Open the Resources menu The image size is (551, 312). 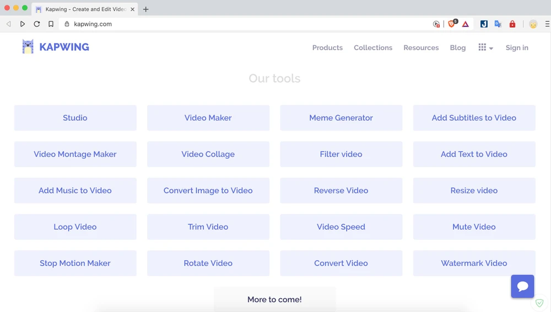click(421, 48)
